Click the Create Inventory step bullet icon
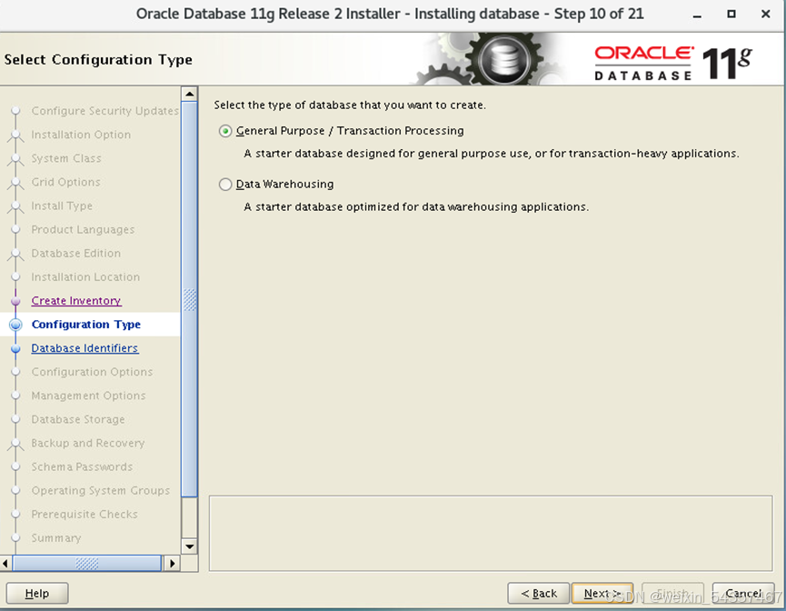 (x=15, y=301)
